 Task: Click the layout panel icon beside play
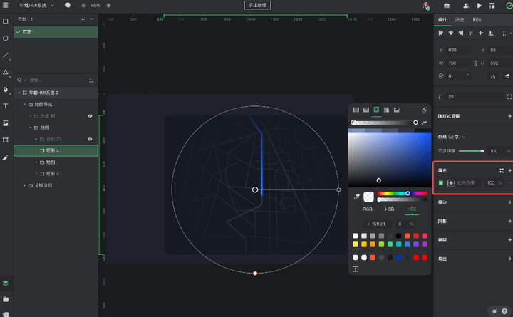pos(492,6)
